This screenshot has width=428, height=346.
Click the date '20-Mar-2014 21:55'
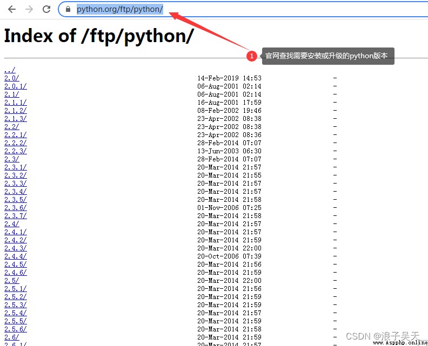point(229,175)
